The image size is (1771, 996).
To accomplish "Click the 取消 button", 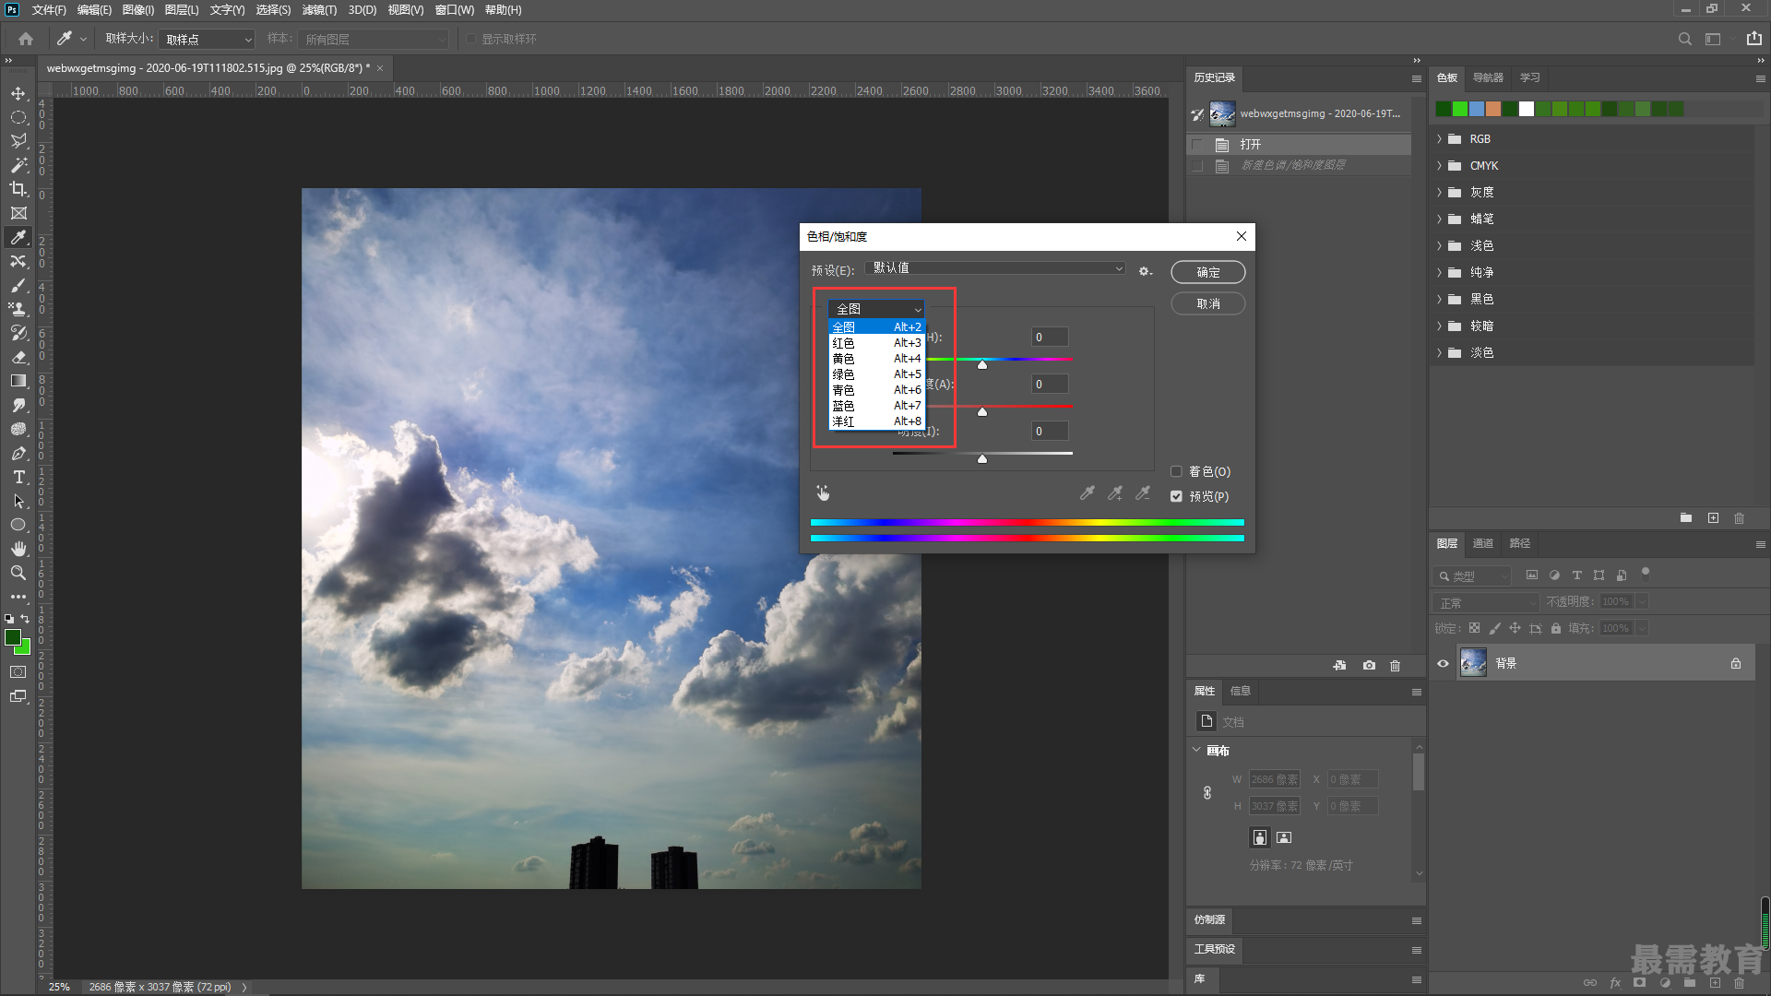I will point(1208,303).
